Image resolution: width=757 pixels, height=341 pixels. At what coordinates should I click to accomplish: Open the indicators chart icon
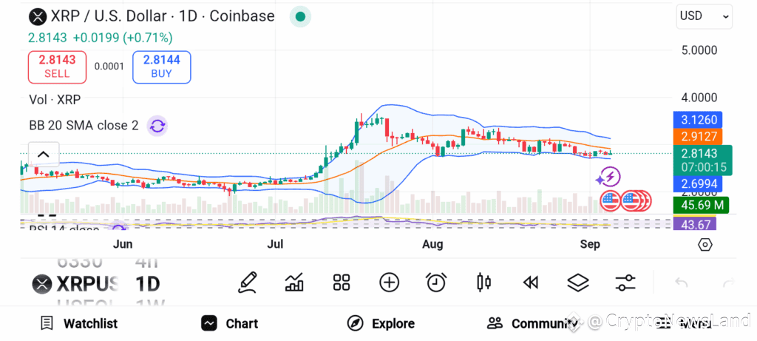click(294, 283)
